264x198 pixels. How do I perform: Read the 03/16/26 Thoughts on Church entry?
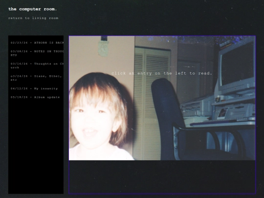click(37, 66)
